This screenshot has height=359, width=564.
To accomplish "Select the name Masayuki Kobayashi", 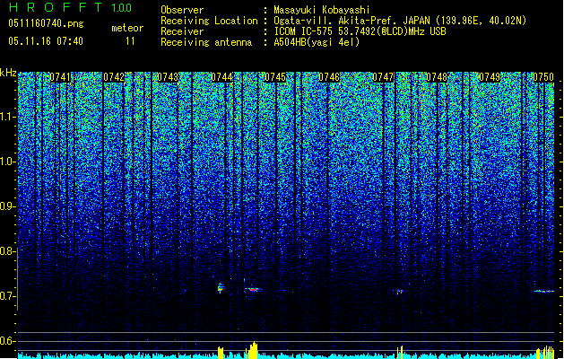I will point(322,10).
